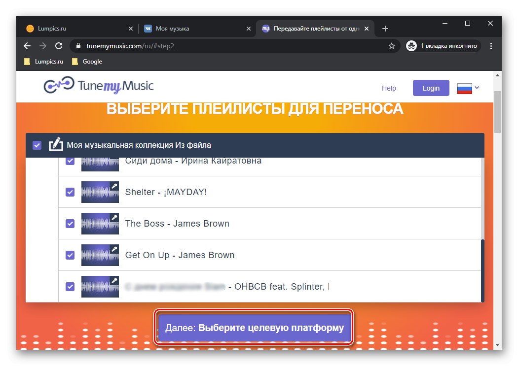Click the padlock icon in the address bar
This screenshot has width=518, height=366.
(x=78, y=45)
